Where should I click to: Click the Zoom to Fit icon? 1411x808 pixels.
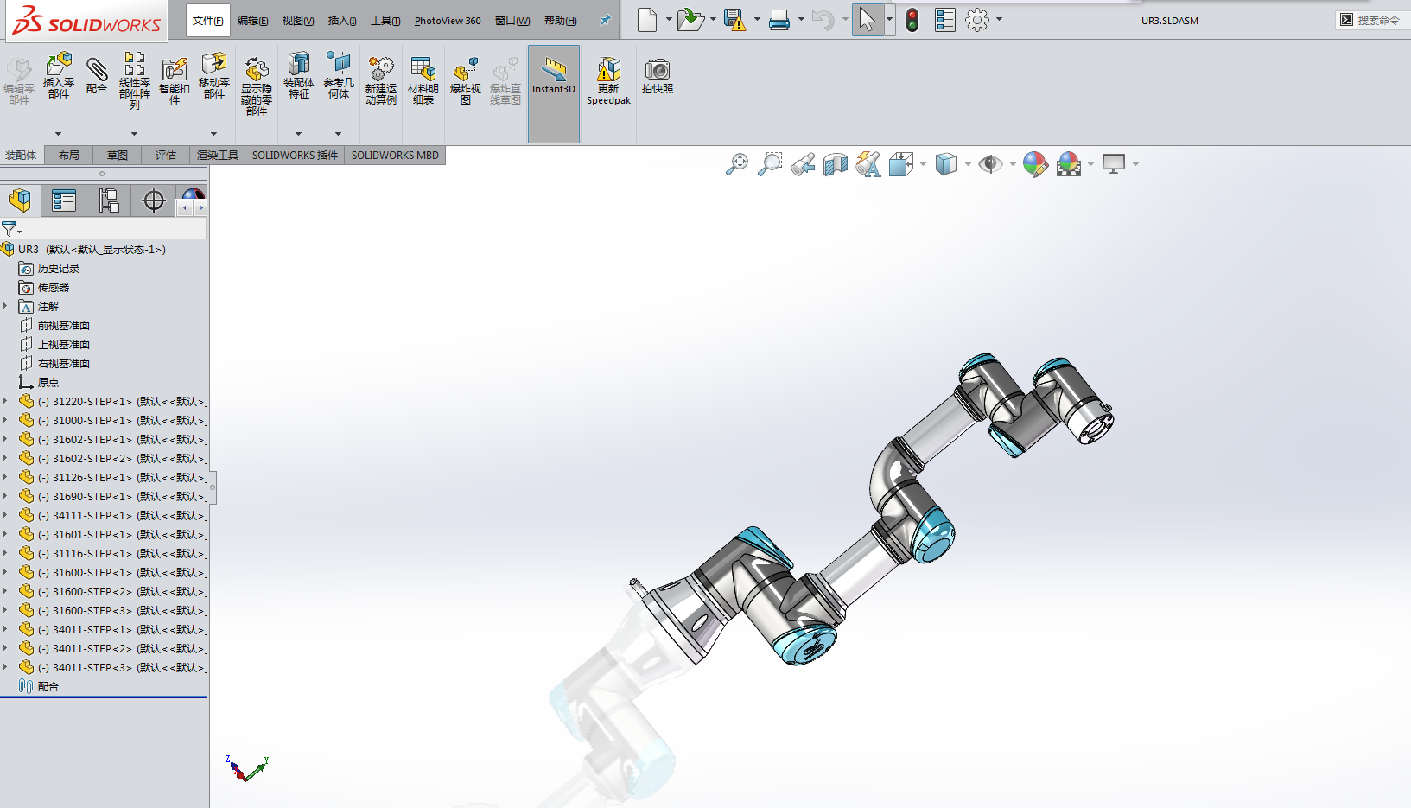click(x=737, y=164)
